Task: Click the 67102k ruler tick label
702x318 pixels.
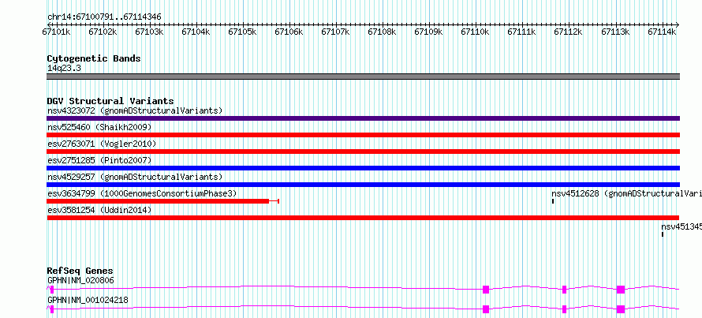Action: [x=103, y=32]
